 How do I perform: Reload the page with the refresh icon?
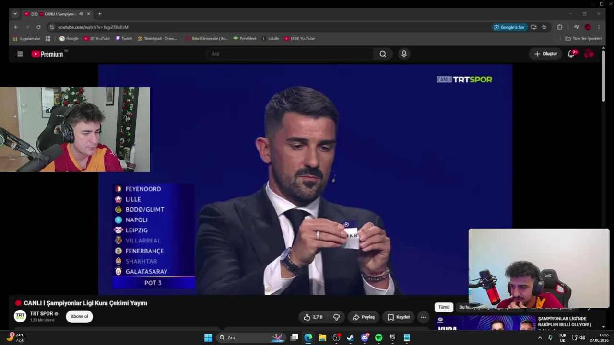pos(38,27)
